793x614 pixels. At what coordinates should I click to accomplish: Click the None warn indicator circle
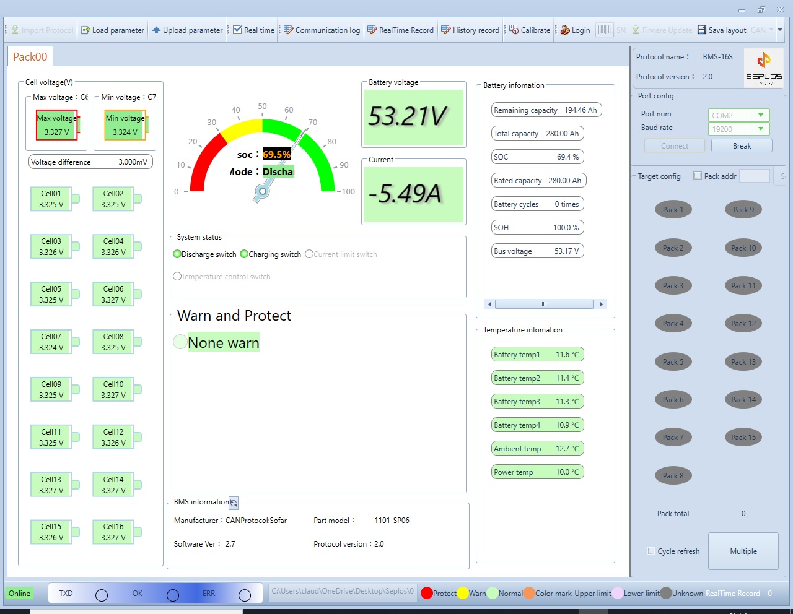click(180, 342)
